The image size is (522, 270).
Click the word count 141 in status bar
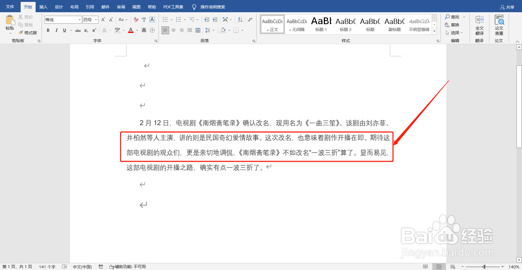pos(47,267)
